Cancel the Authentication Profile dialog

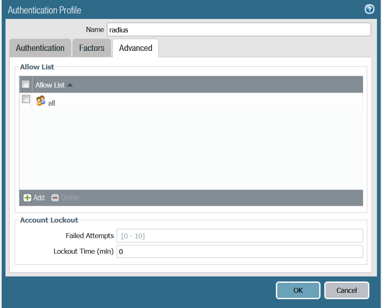[x=346, y=290]
